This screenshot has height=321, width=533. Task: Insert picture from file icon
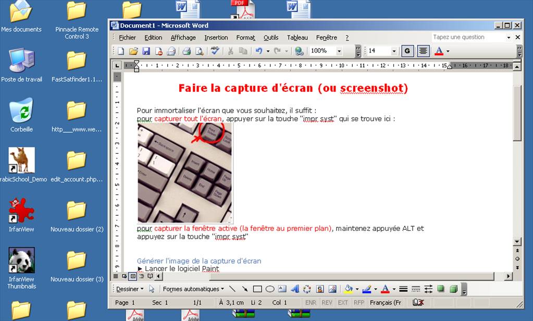[332, 289]
